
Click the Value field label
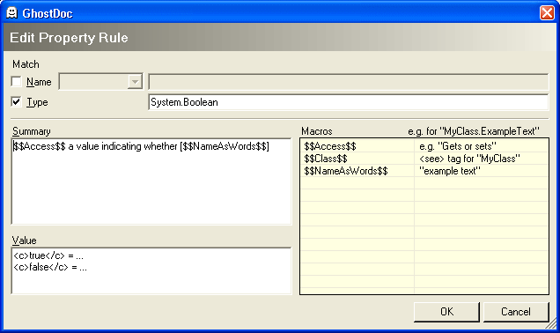tap(25, 240)
